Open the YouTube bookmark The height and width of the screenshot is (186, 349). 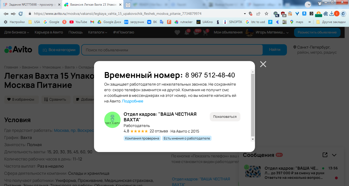pyautogui.click(x=78, y=22)
